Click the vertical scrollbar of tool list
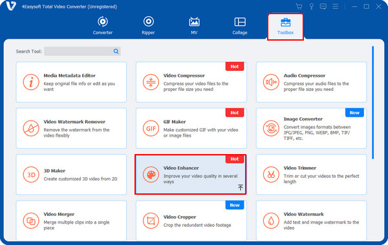 click(373, 103)
